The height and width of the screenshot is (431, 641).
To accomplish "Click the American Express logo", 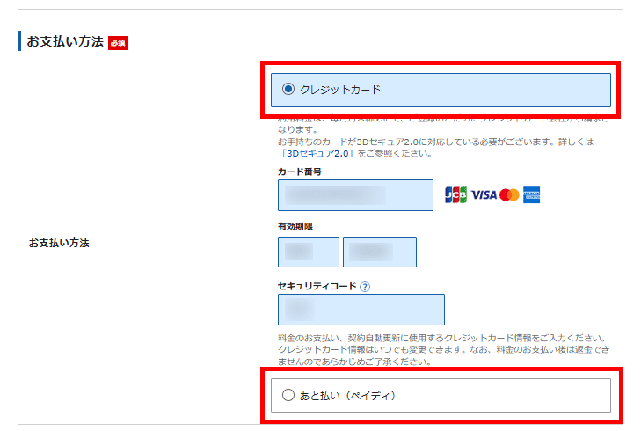I will (531, 195).
